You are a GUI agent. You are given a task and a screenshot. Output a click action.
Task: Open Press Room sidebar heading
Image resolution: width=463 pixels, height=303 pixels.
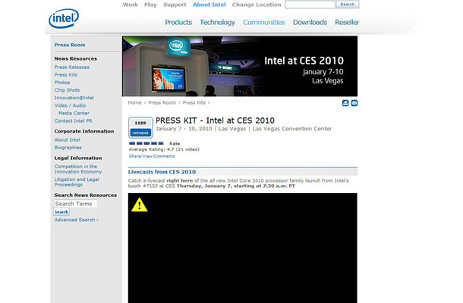(x=70, y=45)
